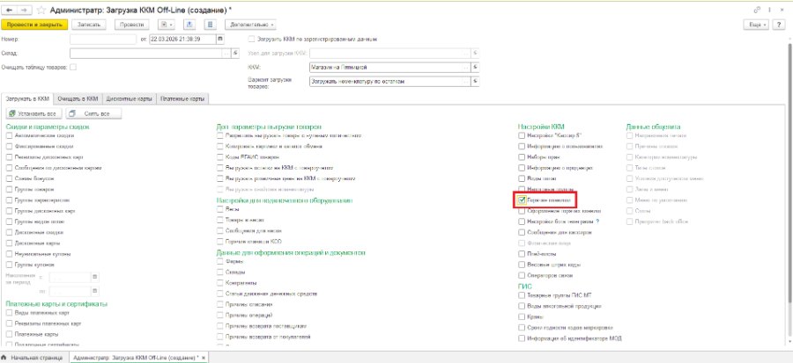The height and width of the screenshot is (363, 793).
Task: Expand the Дополнительно dropdown
Action: [x=252, y=25]
